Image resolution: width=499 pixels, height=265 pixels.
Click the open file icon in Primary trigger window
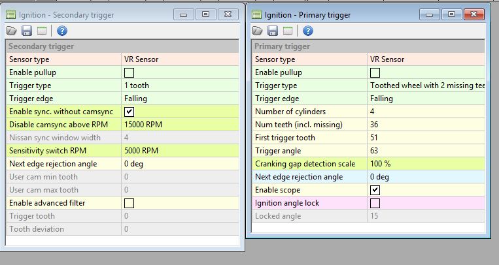pyautogui.click(x=258, y=31)
